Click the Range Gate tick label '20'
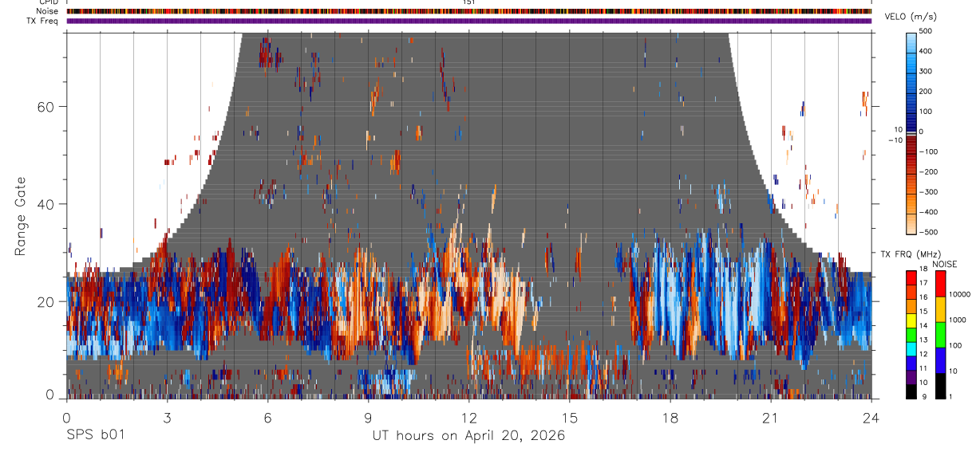Image resolution: width=980 pixels, height=452 pixels. pos(45,301)
